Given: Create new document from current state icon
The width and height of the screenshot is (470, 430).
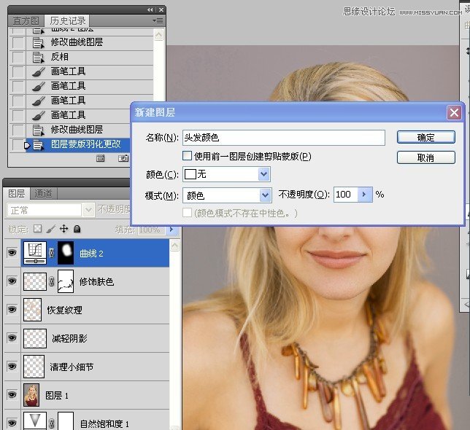Looking at the screenshot, I should pyautogui.click(x=101, y=158).
